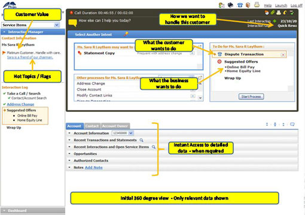Screen dimensions: 305x215
Task: Click the Select Another Intent header
Action: 93,35
